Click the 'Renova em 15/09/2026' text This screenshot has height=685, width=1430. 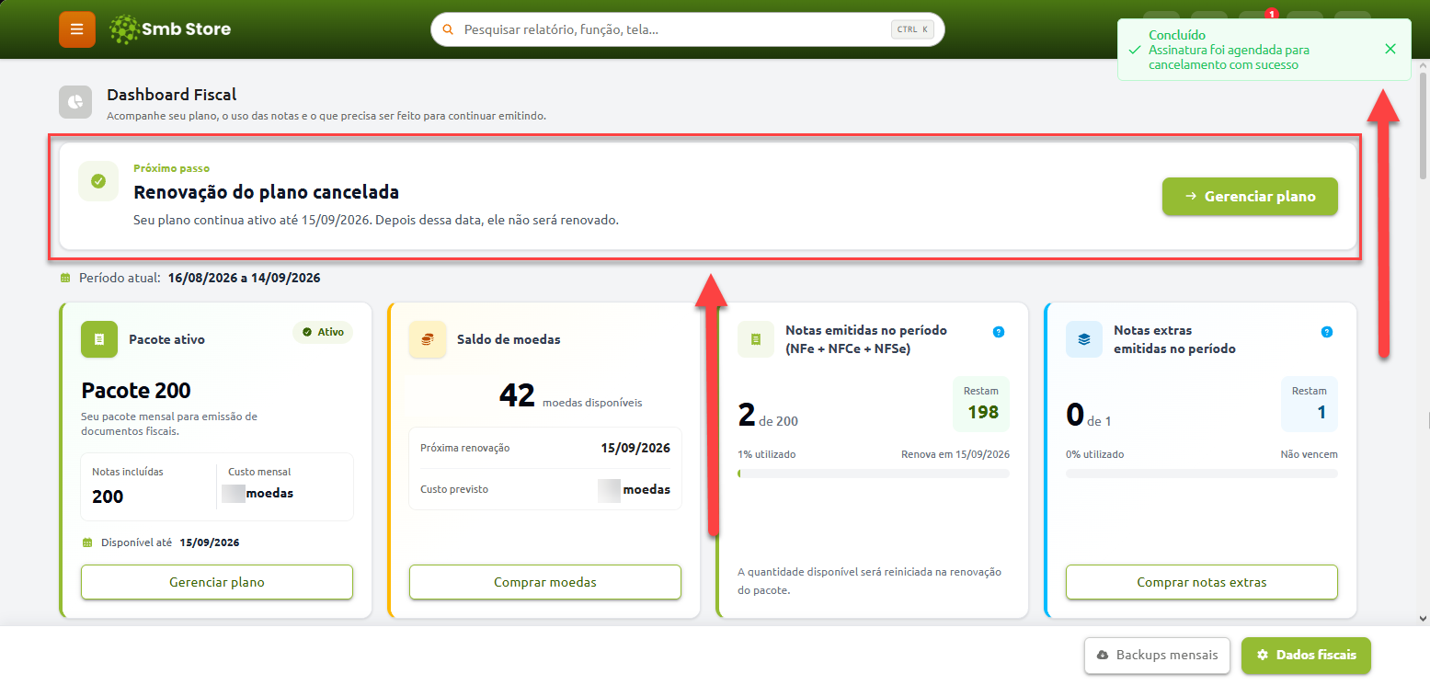tap(955, 454)
